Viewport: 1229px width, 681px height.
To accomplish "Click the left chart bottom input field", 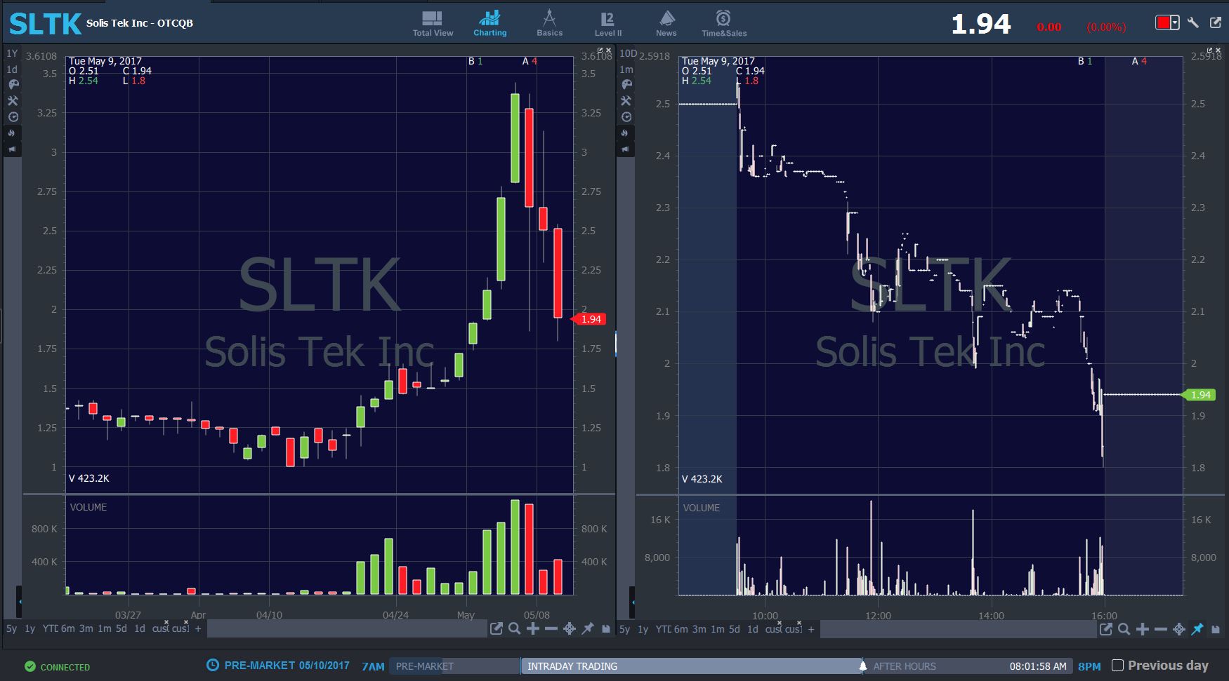I will point(347,628).
